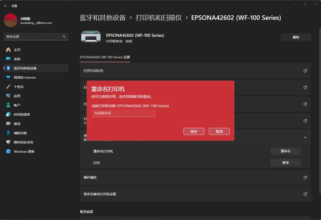Click 保存 in the rename dialog
The width and height of the screenshot is (321, 220).
(194, 131)
